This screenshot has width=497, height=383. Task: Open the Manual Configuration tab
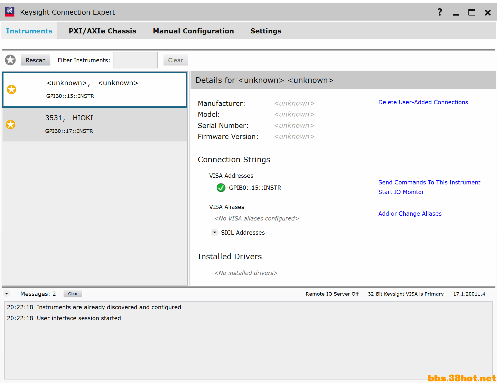193,31
